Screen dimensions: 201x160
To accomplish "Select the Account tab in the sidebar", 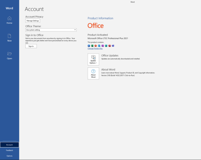I will (x=9, y=145).
